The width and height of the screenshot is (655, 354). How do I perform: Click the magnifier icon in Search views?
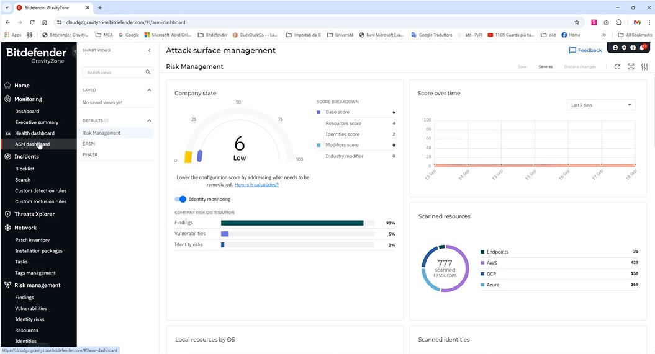[148, 73]
